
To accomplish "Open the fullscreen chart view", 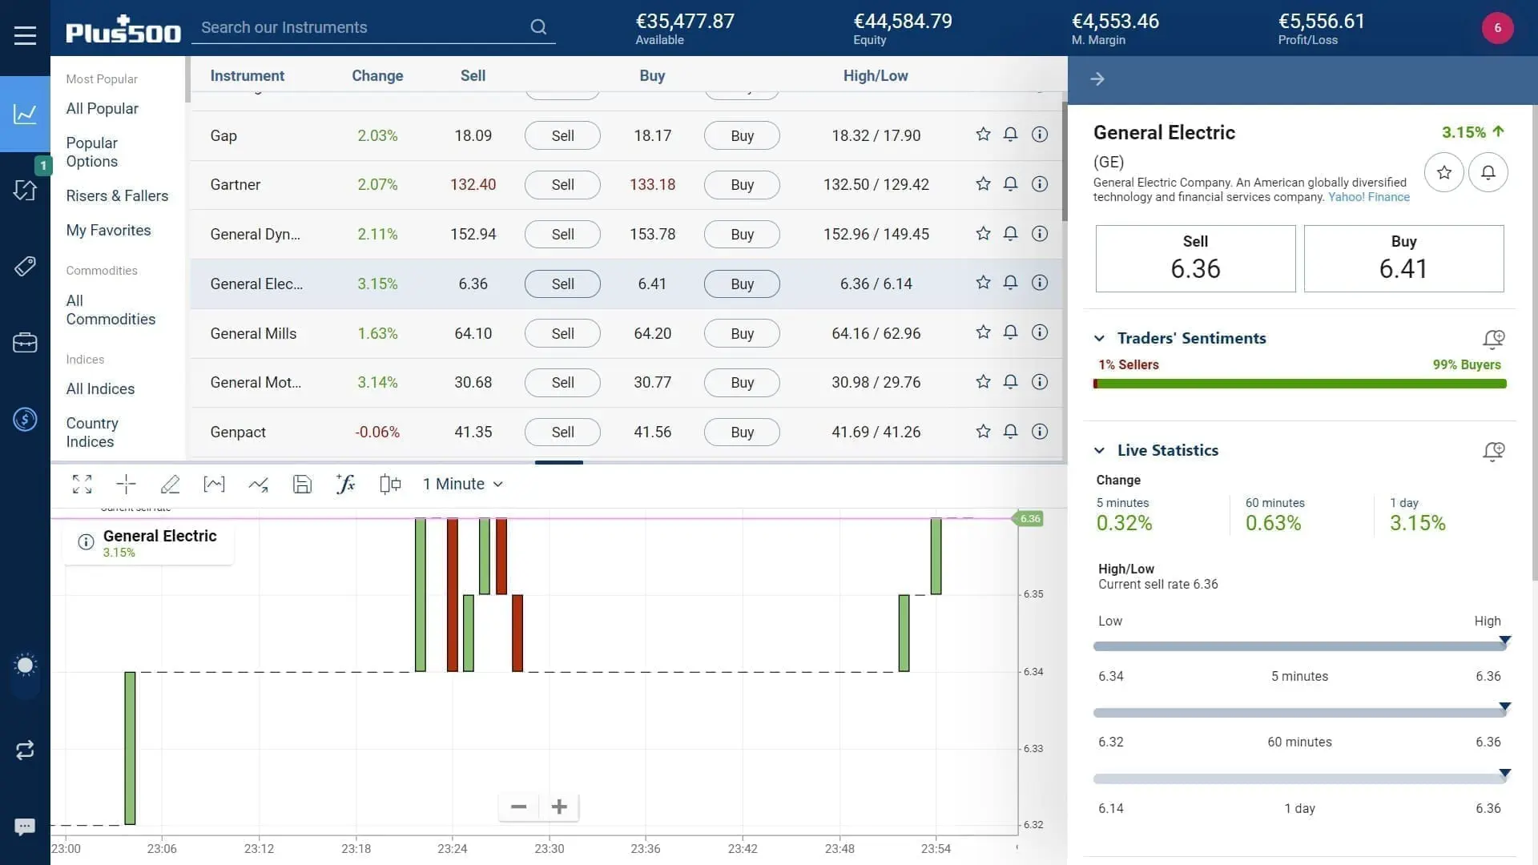I will [82, 484].
